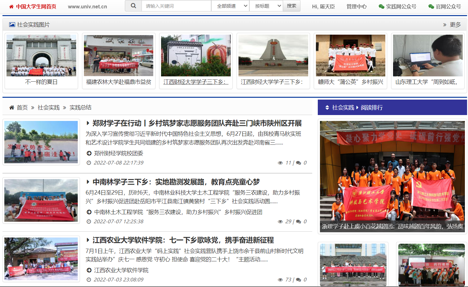Open the 管理中心 menu item
This screenshot has height=287, width=468.
point(356,6)
